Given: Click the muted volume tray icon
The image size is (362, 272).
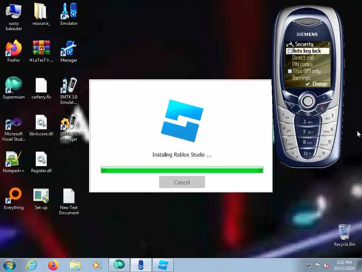Looking at the screenshot, I should (x=326, y=265).
